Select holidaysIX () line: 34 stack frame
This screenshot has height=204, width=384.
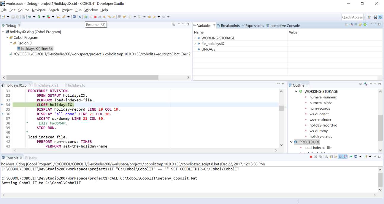(37, 49)
